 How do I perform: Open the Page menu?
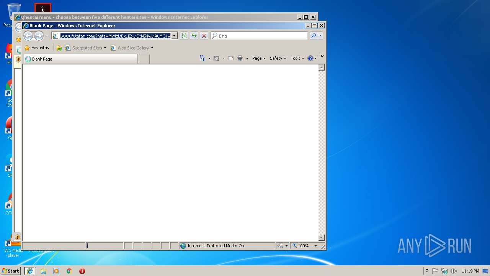click(x=259, y=58)
